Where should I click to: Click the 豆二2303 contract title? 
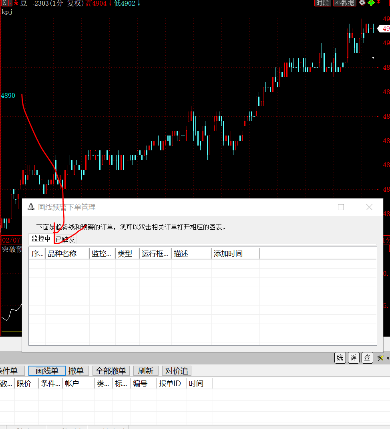pos(35,3)
